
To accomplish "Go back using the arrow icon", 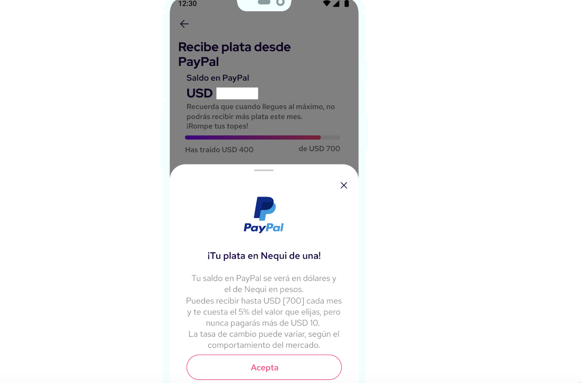I will coord(184,24).
